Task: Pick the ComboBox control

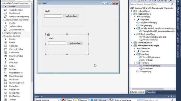Action: pos(14,52)
